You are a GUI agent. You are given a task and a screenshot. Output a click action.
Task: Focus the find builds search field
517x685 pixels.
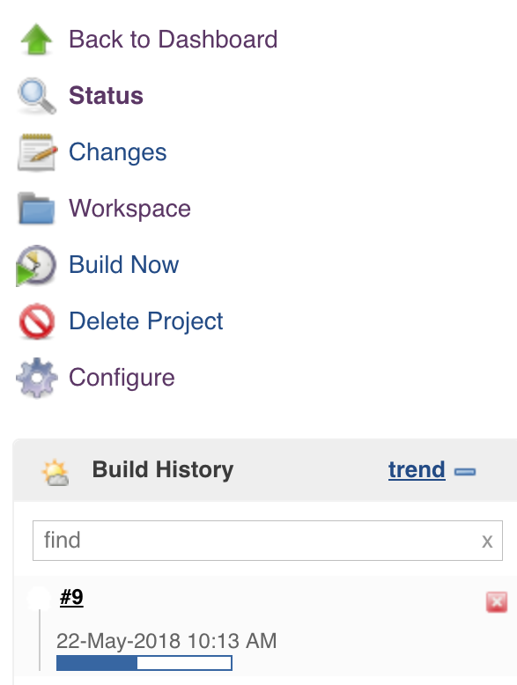pyautogui.click(x=268, y=541)
